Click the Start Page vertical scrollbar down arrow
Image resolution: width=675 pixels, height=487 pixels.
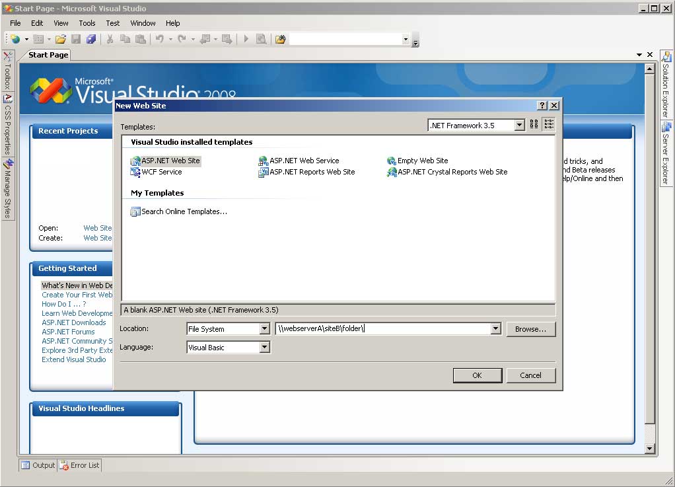point(650,449)
